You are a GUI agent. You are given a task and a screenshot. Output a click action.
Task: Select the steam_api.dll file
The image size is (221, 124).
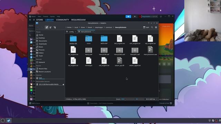click(119, 62)
